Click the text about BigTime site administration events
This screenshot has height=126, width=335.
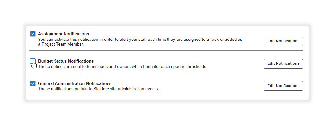coord(98,89)
